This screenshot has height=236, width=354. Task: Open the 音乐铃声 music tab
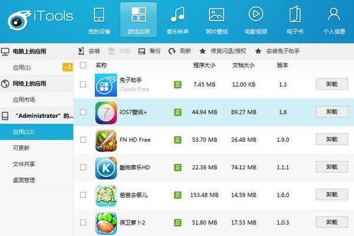pos(178,21)
